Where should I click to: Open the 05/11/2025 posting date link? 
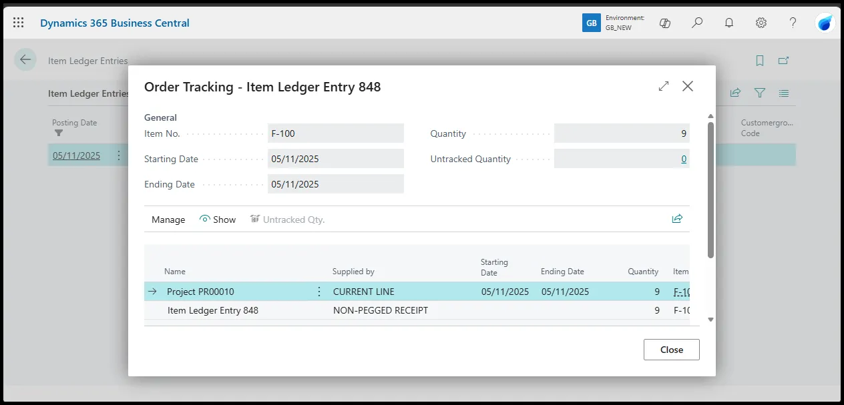pyautogui.click(x=76, y=155)
